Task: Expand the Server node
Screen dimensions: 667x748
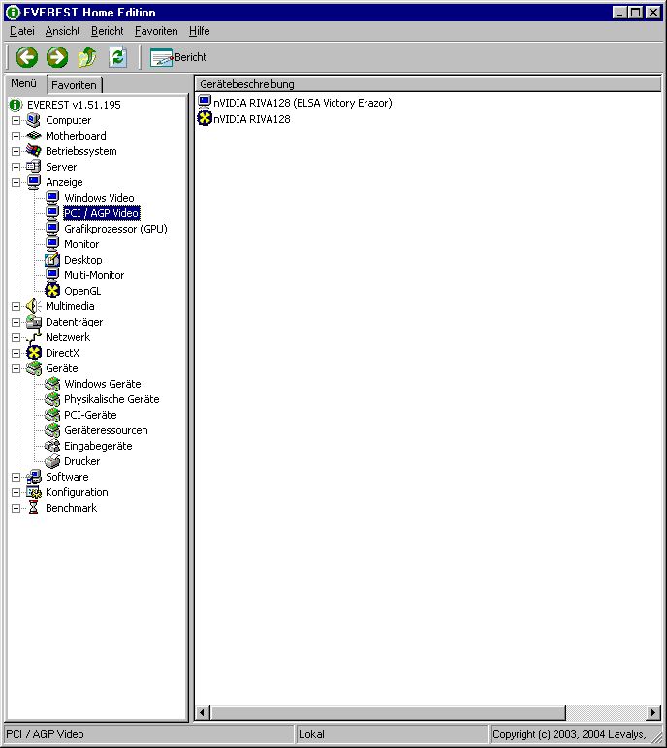Action: point(16,167)
